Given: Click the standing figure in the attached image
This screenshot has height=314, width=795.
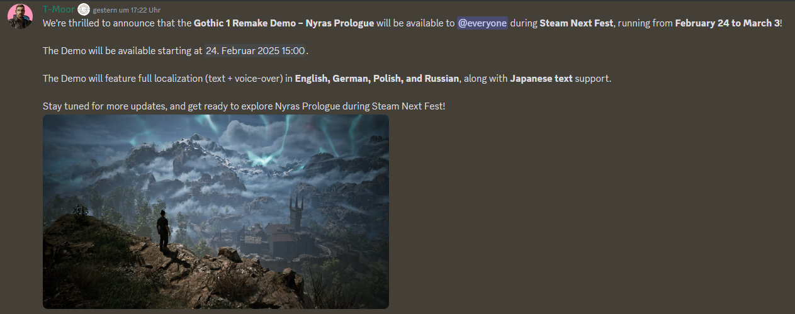Looking at the screenshot, I should click(162, 231).
